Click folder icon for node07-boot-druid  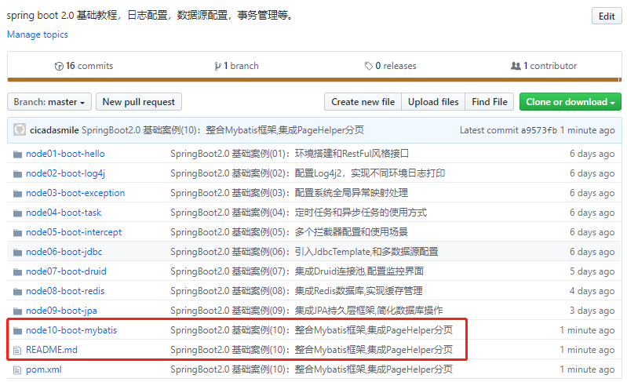(17, 271)
